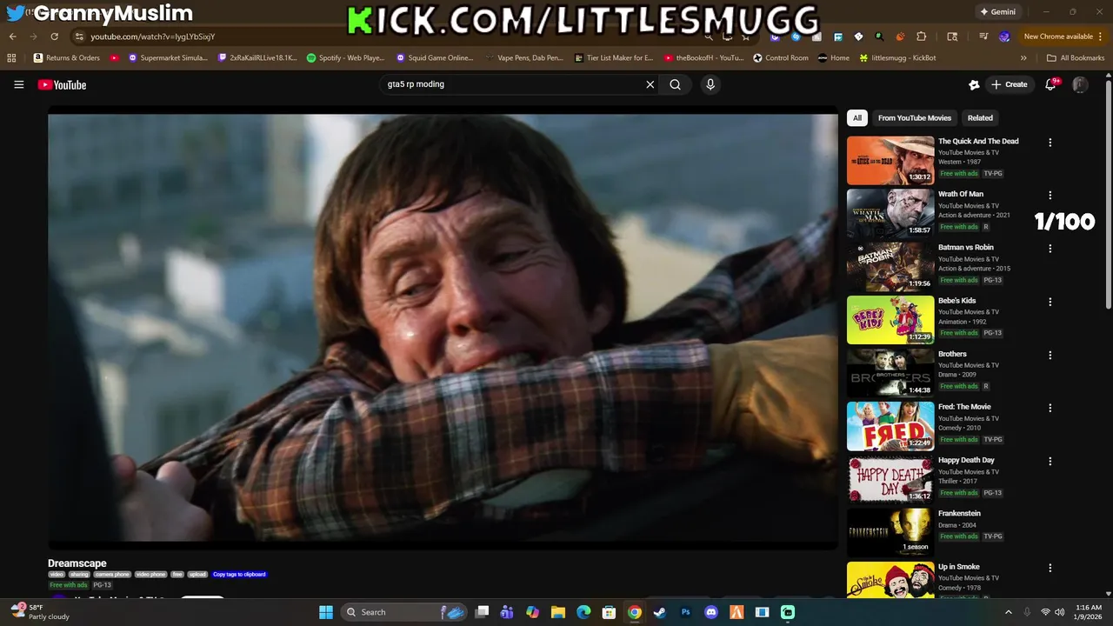Open Microsoft Edge from the taskbar
Image resolution: width=1113 pixels, height=626 pixels.
583,612
